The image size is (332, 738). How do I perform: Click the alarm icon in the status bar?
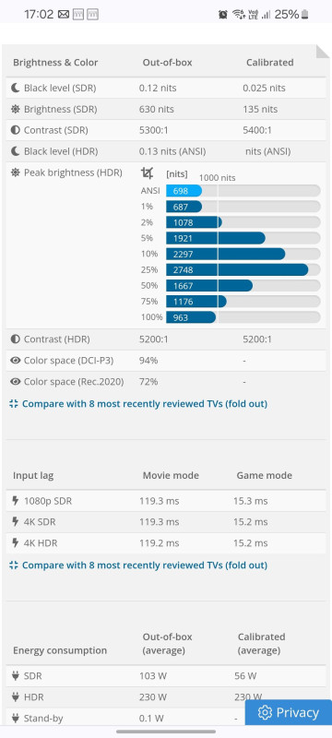223,15
